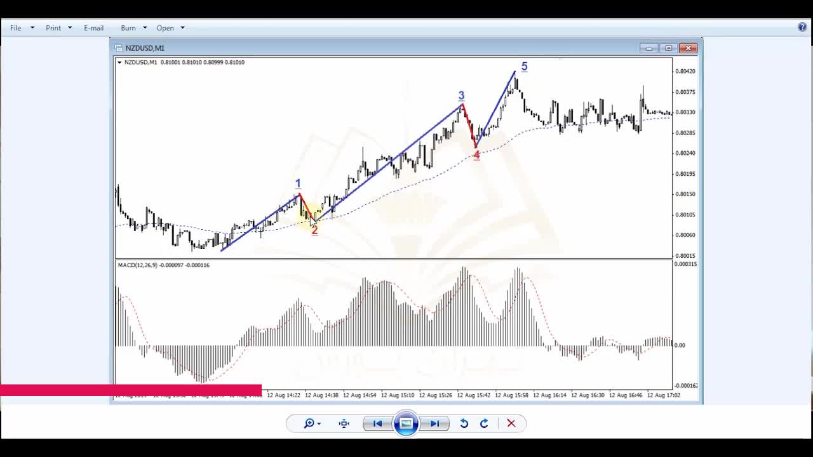
Task: Delete the current picture
Action: pyautogui.click(x=511, y=423)
